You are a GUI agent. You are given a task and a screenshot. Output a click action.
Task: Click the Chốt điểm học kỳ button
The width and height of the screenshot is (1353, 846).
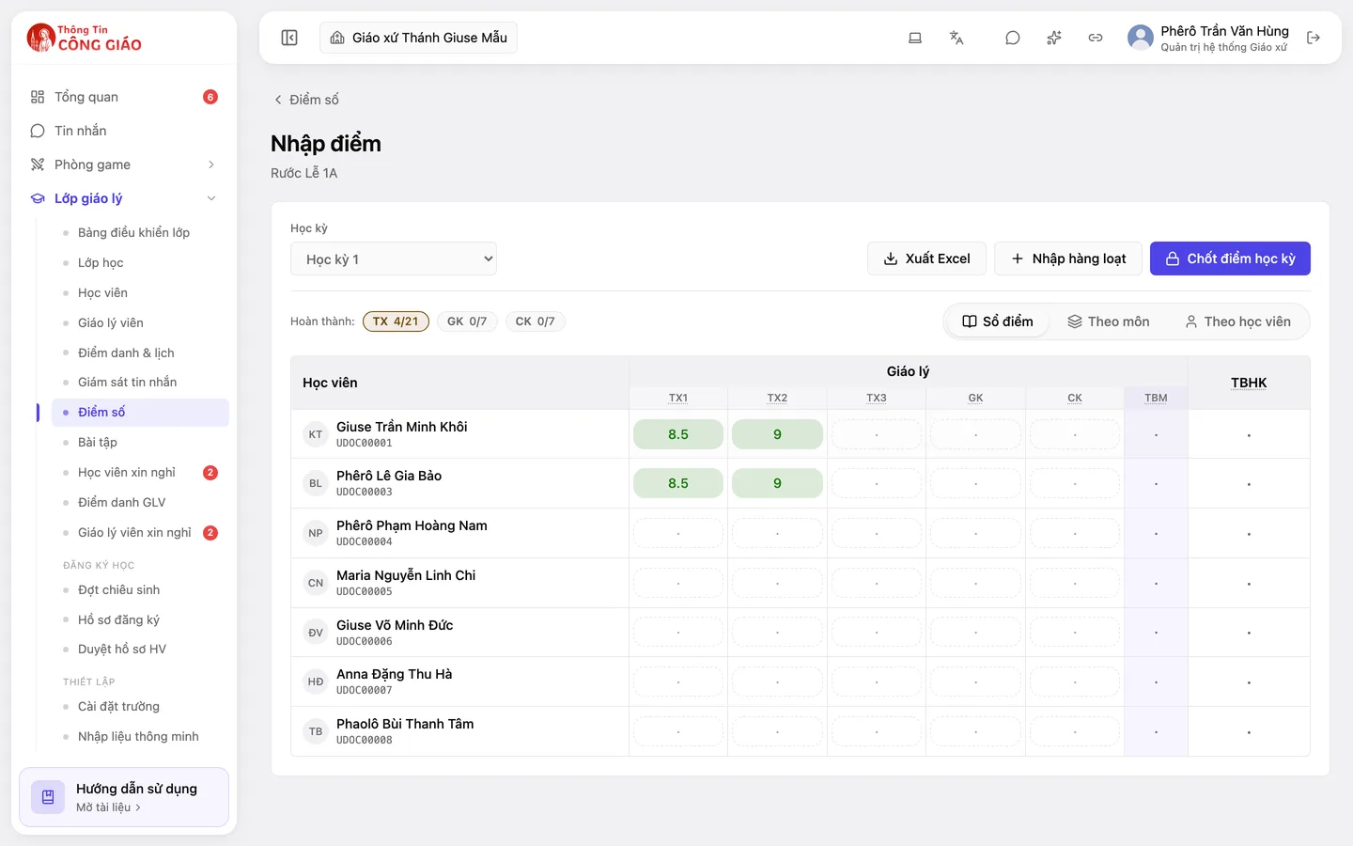pyautogui.click(x=1230, y=258)
